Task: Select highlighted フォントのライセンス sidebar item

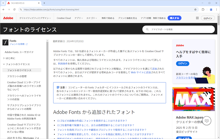Action: click(x=22, y=70)
